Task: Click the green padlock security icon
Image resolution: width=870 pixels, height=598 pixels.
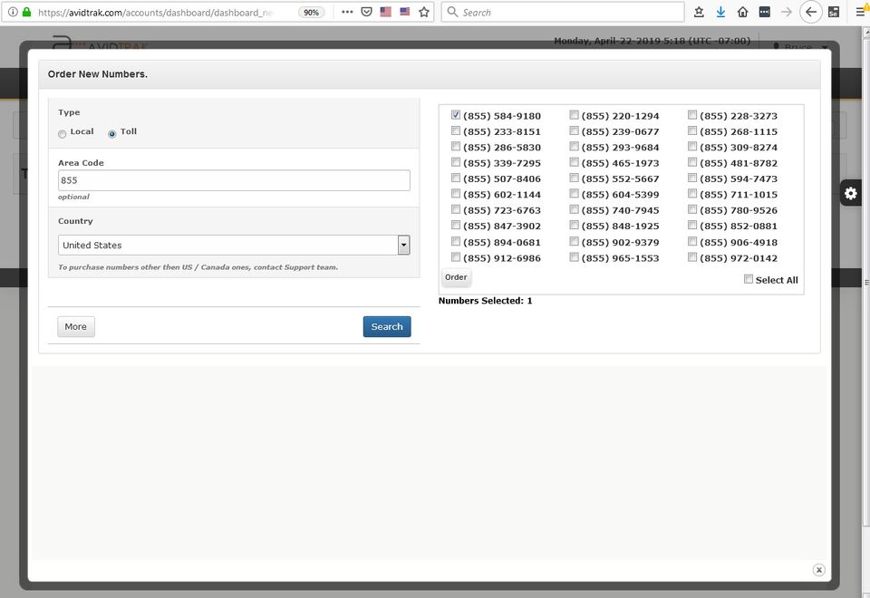Action: tap(26, 12)
